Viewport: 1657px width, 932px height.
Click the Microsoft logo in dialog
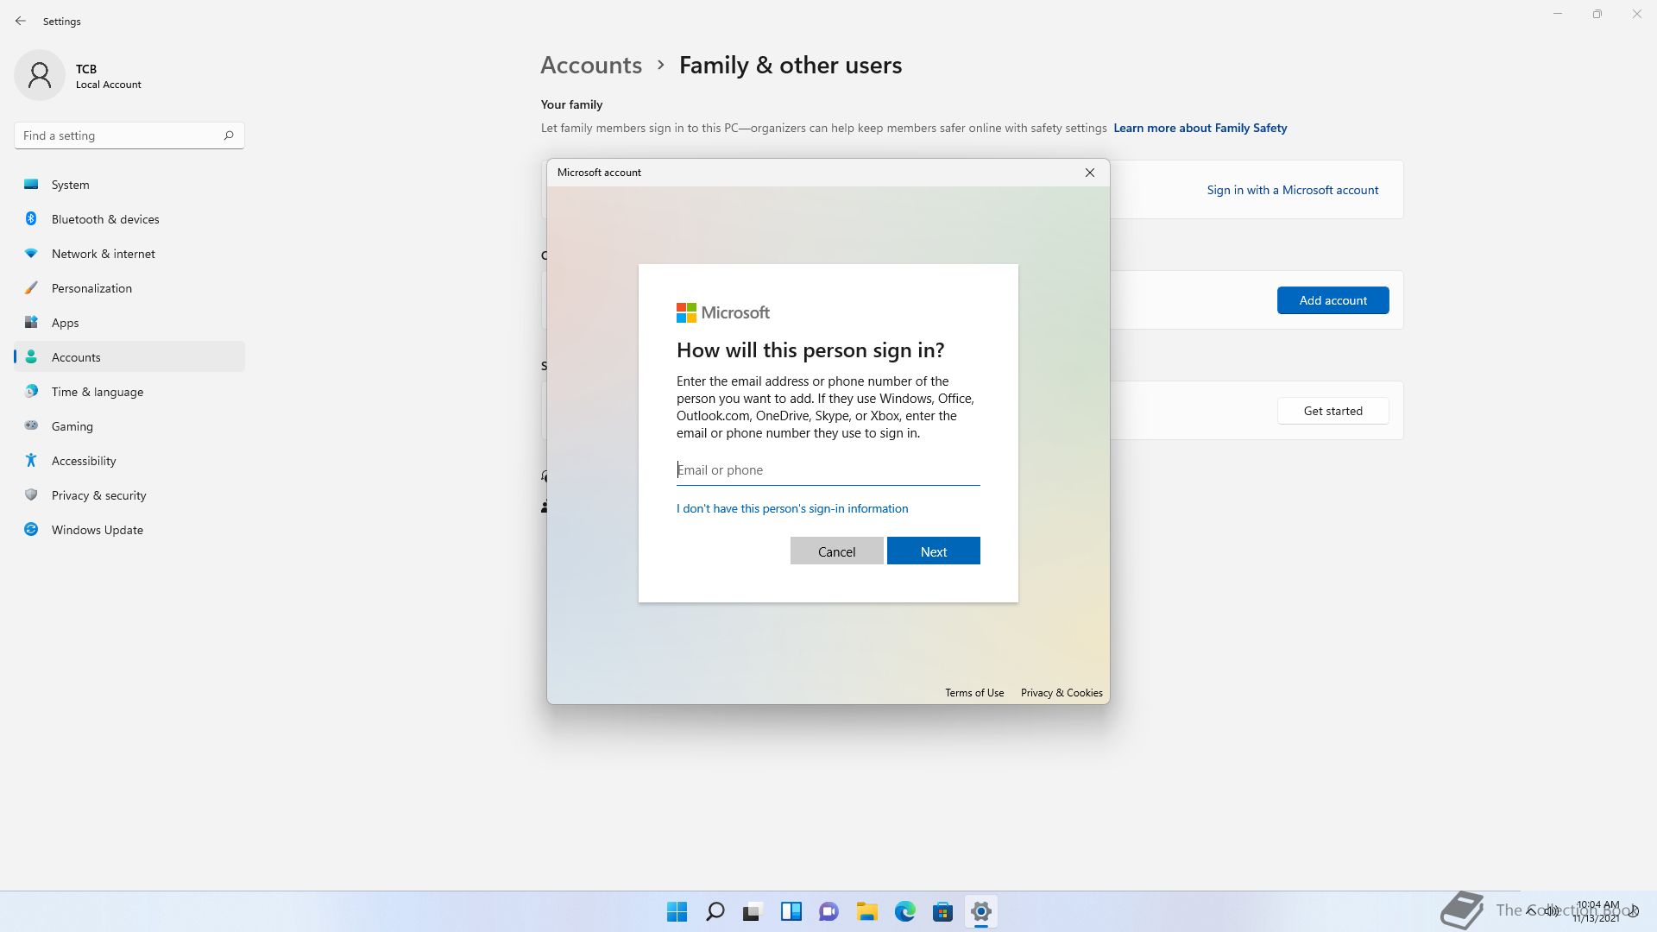point(723,312)
